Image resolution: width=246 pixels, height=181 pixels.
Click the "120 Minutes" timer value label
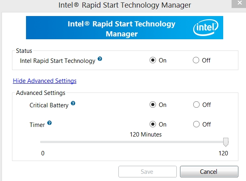click(x=146, y=135)
